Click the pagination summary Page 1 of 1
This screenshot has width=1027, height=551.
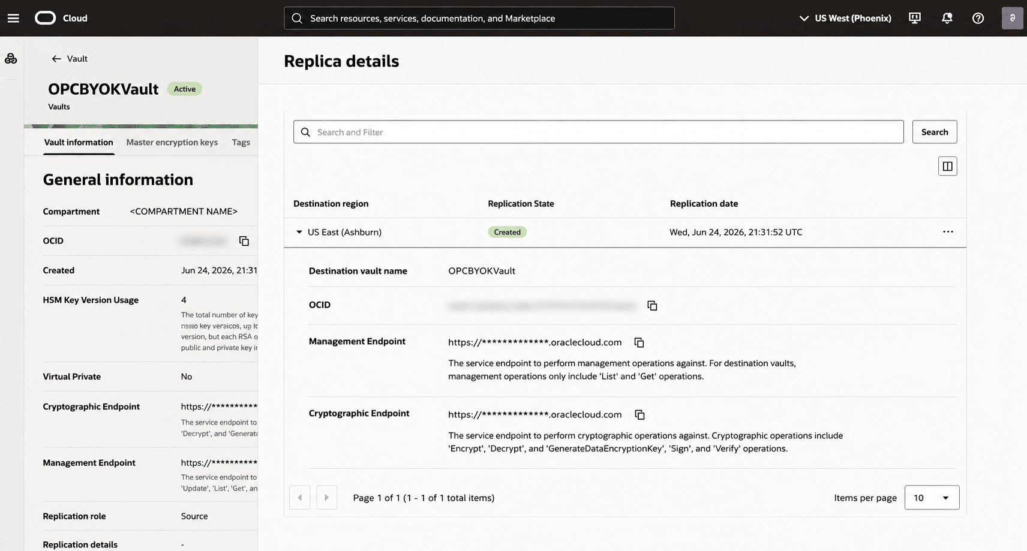click(x=424, y=498)
